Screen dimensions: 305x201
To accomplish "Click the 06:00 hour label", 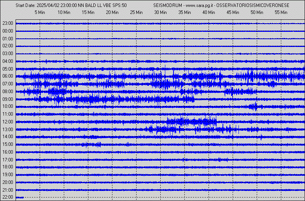I will click(x=8, y=76).
